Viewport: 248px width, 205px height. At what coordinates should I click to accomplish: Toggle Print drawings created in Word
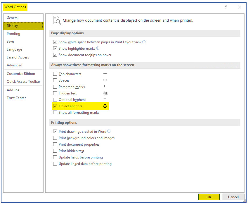tap(55, 132)
